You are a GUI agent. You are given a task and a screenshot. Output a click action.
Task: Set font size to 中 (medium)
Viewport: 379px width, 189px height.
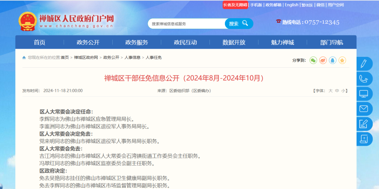click(337, 91)
